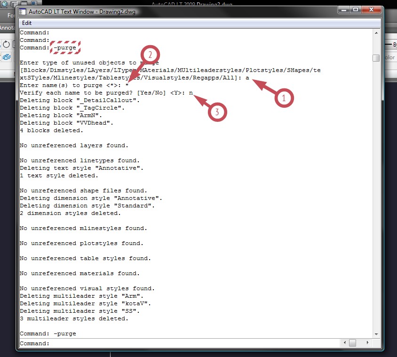Select the partially hidden Annotate ribbon tab
Image resolution: width=397 pixels, height=357 pixels.
coord(8,27)
